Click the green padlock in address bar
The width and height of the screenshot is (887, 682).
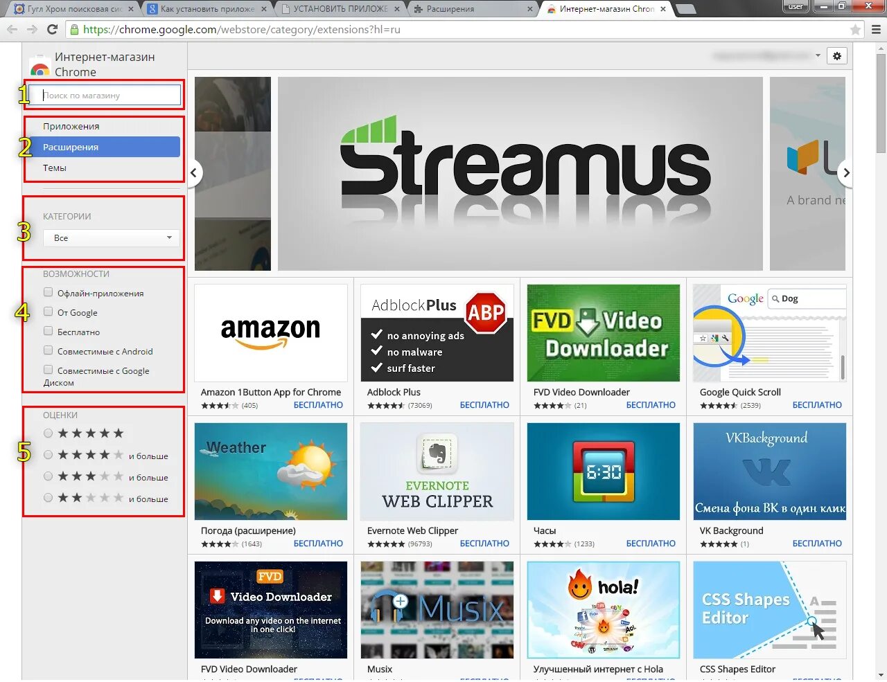[75, 30]
